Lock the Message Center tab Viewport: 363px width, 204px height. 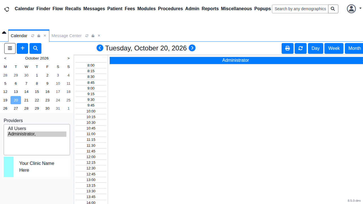coord(93,36)
